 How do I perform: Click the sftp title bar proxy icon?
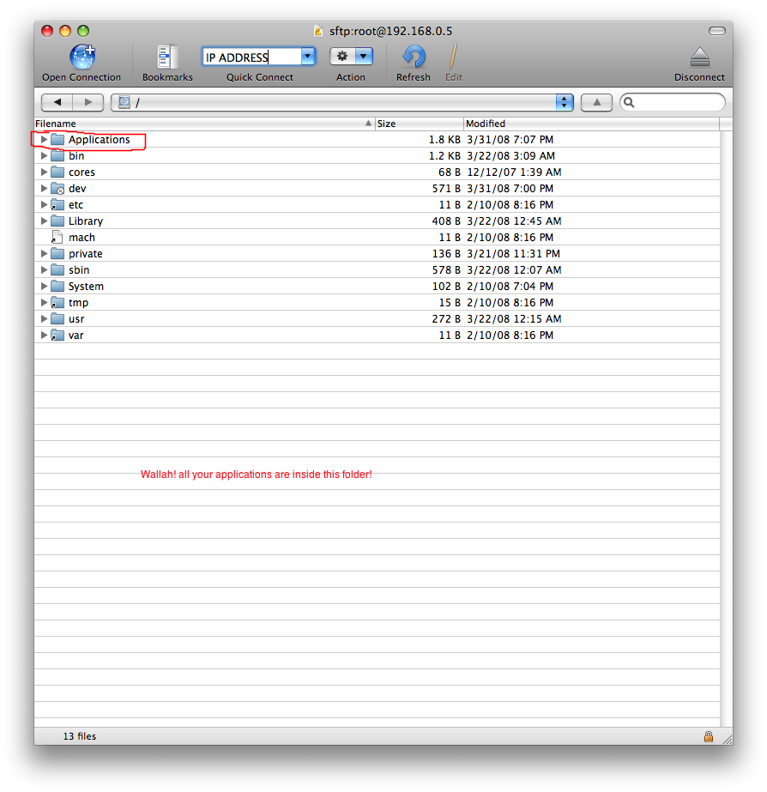pyautogui.click(x=318, y=31)
